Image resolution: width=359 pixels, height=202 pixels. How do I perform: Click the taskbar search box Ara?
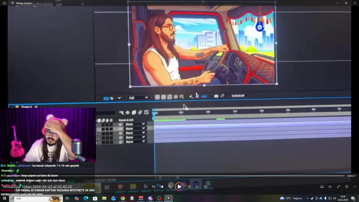coord(36,198)
